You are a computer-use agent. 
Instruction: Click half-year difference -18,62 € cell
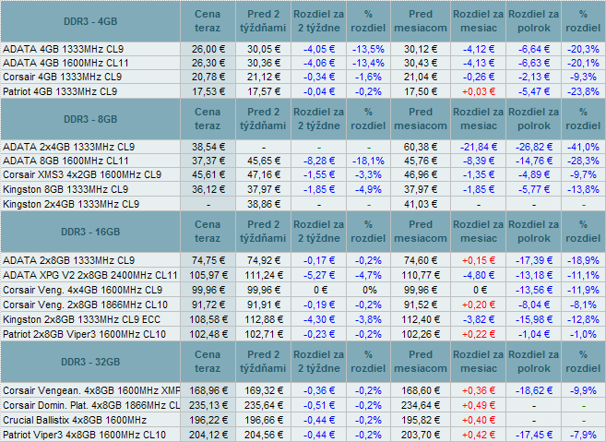(x=534, y=390)
